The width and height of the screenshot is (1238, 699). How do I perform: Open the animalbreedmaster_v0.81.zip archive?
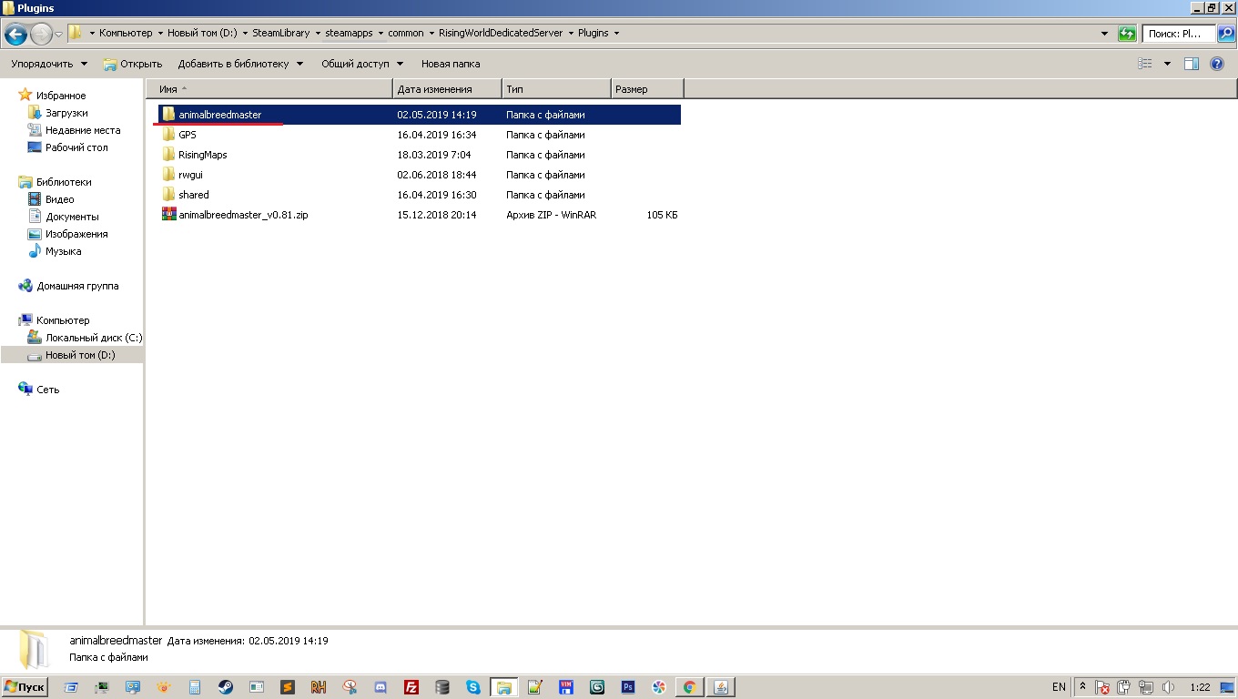point(242,215)
